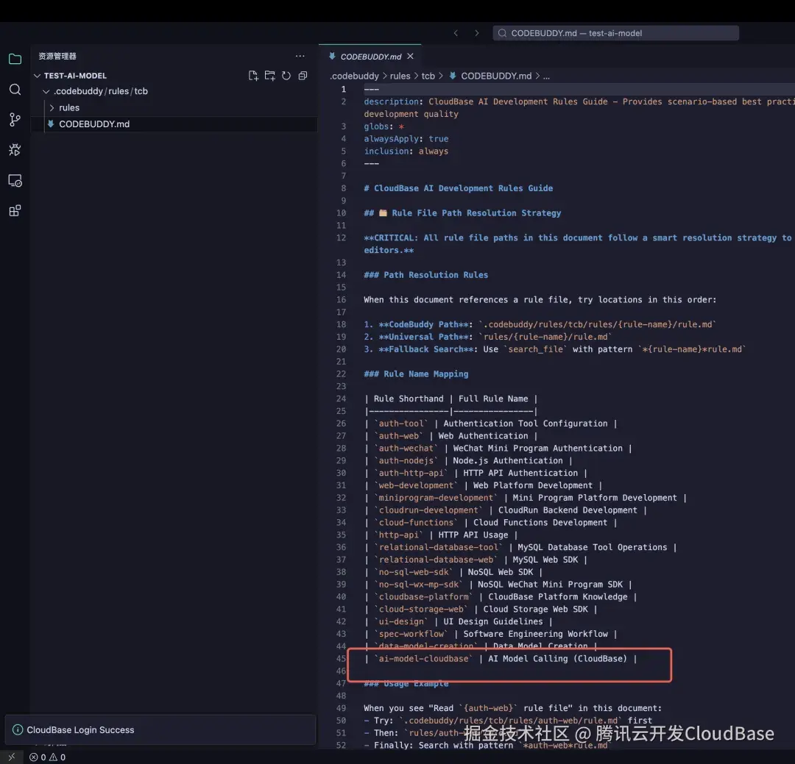Image resolution: width=795 pixels, height=764 pixels.
Task: Click the 'ui-design' table row
Action: coord(459,621)
